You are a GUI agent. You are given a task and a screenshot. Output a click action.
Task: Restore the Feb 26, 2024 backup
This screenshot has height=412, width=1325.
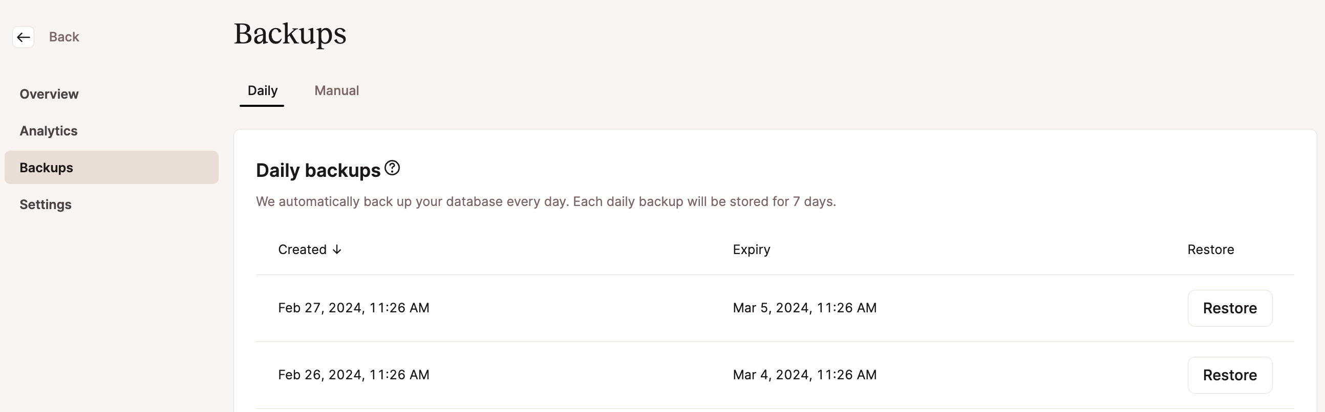(1230, 375)
